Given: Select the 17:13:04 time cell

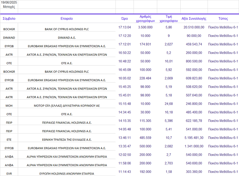Looking at the screenshot, I should (x=124, y=27).
